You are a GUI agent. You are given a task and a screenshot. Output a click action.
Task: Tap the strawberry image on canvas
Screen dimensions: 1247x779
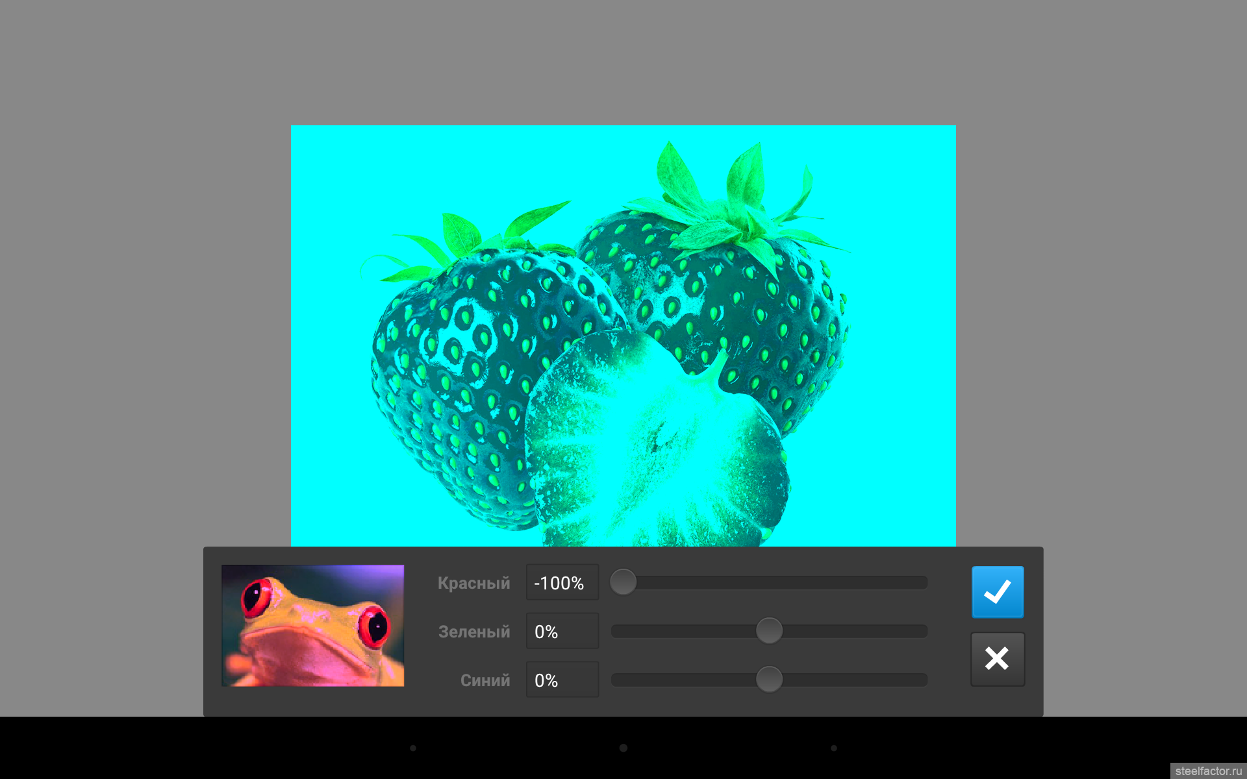point(623,336)
